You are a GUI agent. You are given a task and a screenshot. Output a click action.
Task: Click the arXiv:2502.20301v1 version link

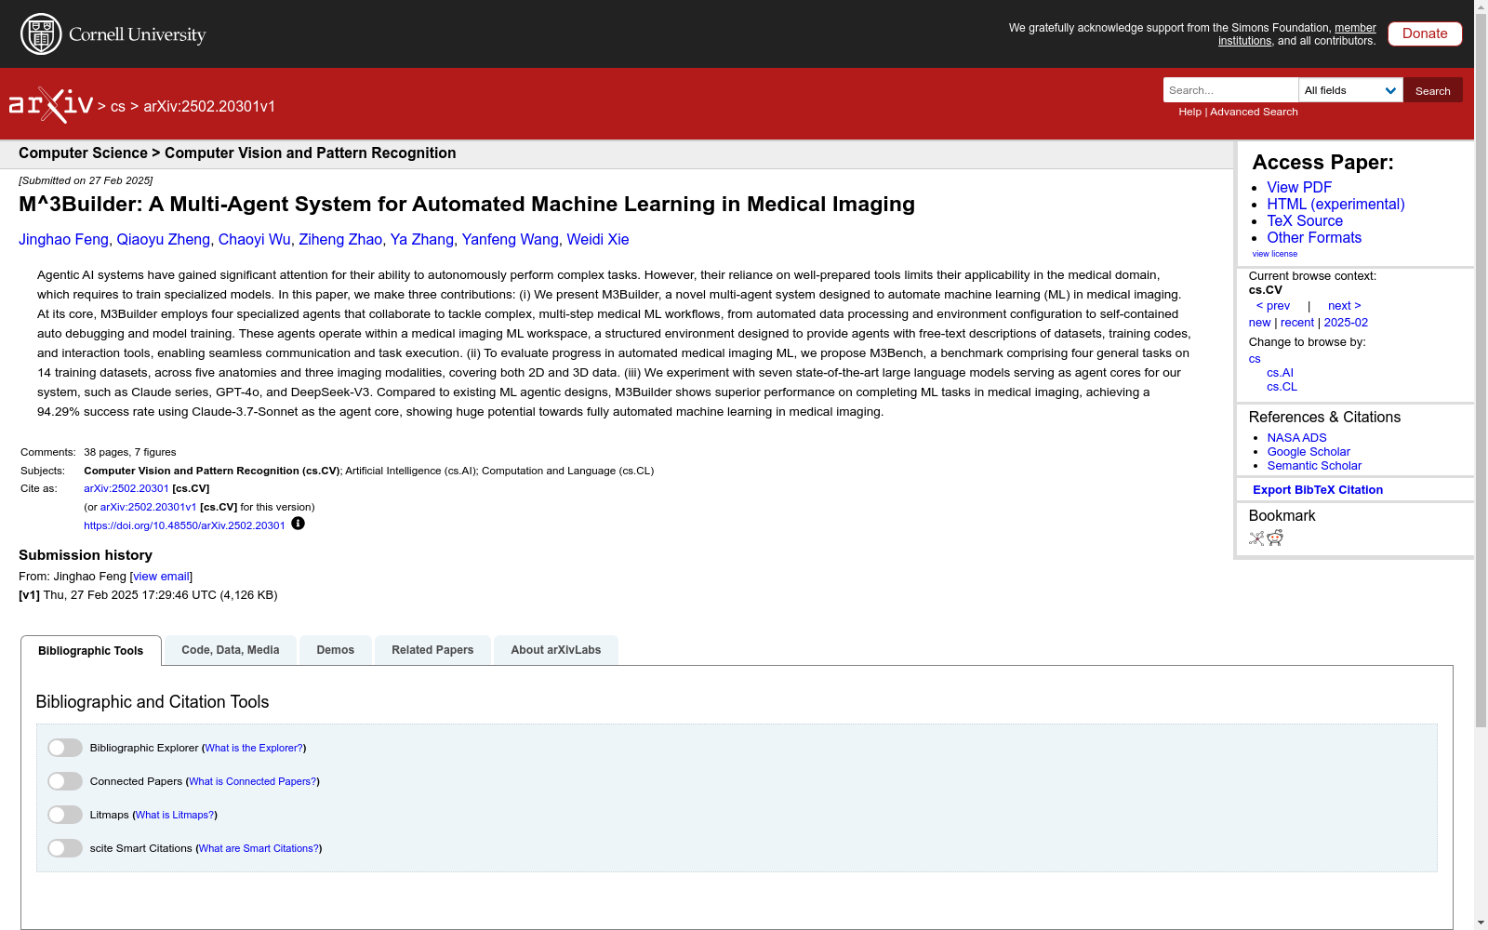(x=148, y=507)
